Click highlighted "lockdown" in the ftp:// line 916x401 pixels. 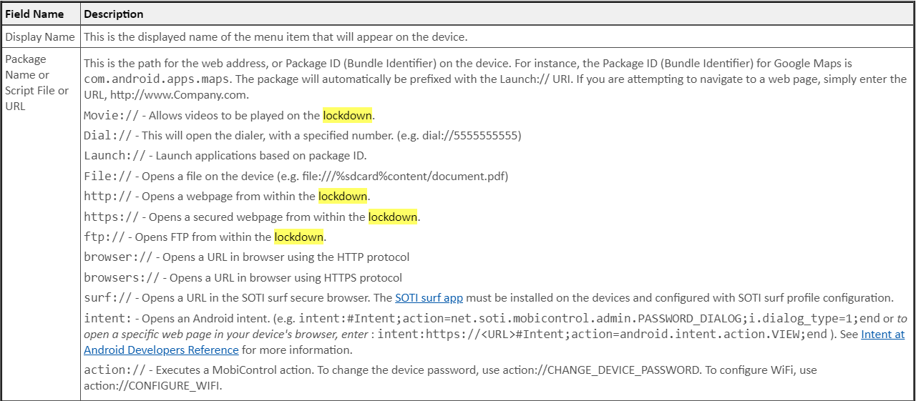tap(299, 237)
